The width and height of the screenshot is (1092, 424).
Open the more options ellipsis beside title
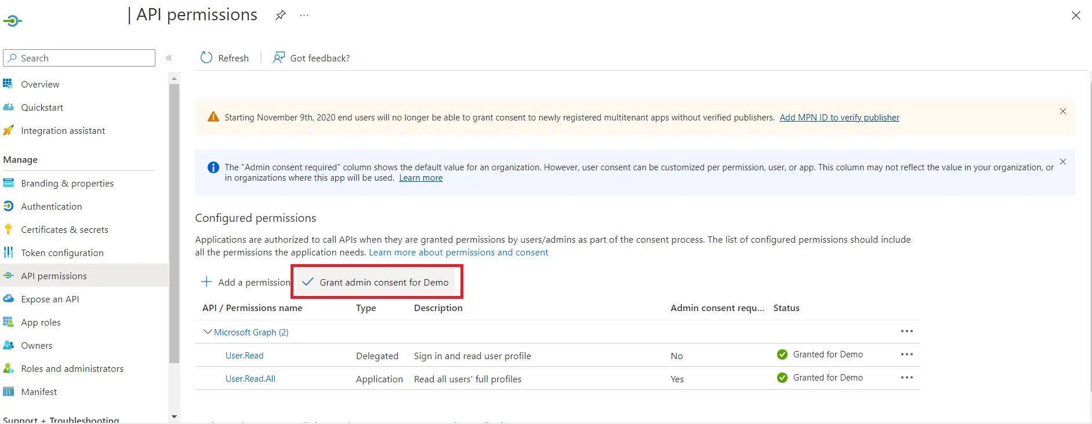pos(304,15)
